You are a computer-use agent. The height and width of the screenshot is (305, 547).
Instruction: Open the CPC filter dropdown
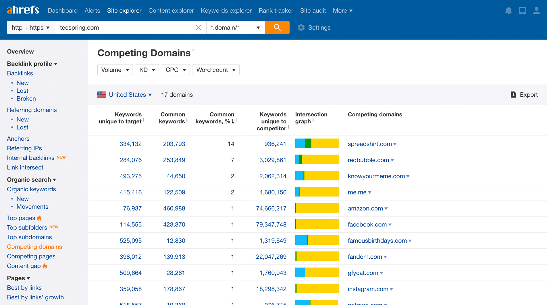pos(176,70)
